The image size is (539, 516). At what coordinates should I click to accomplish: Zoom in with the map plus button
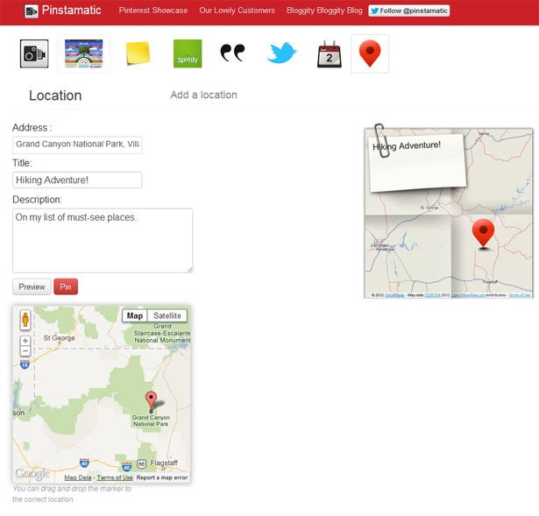(x=25, y=341)
